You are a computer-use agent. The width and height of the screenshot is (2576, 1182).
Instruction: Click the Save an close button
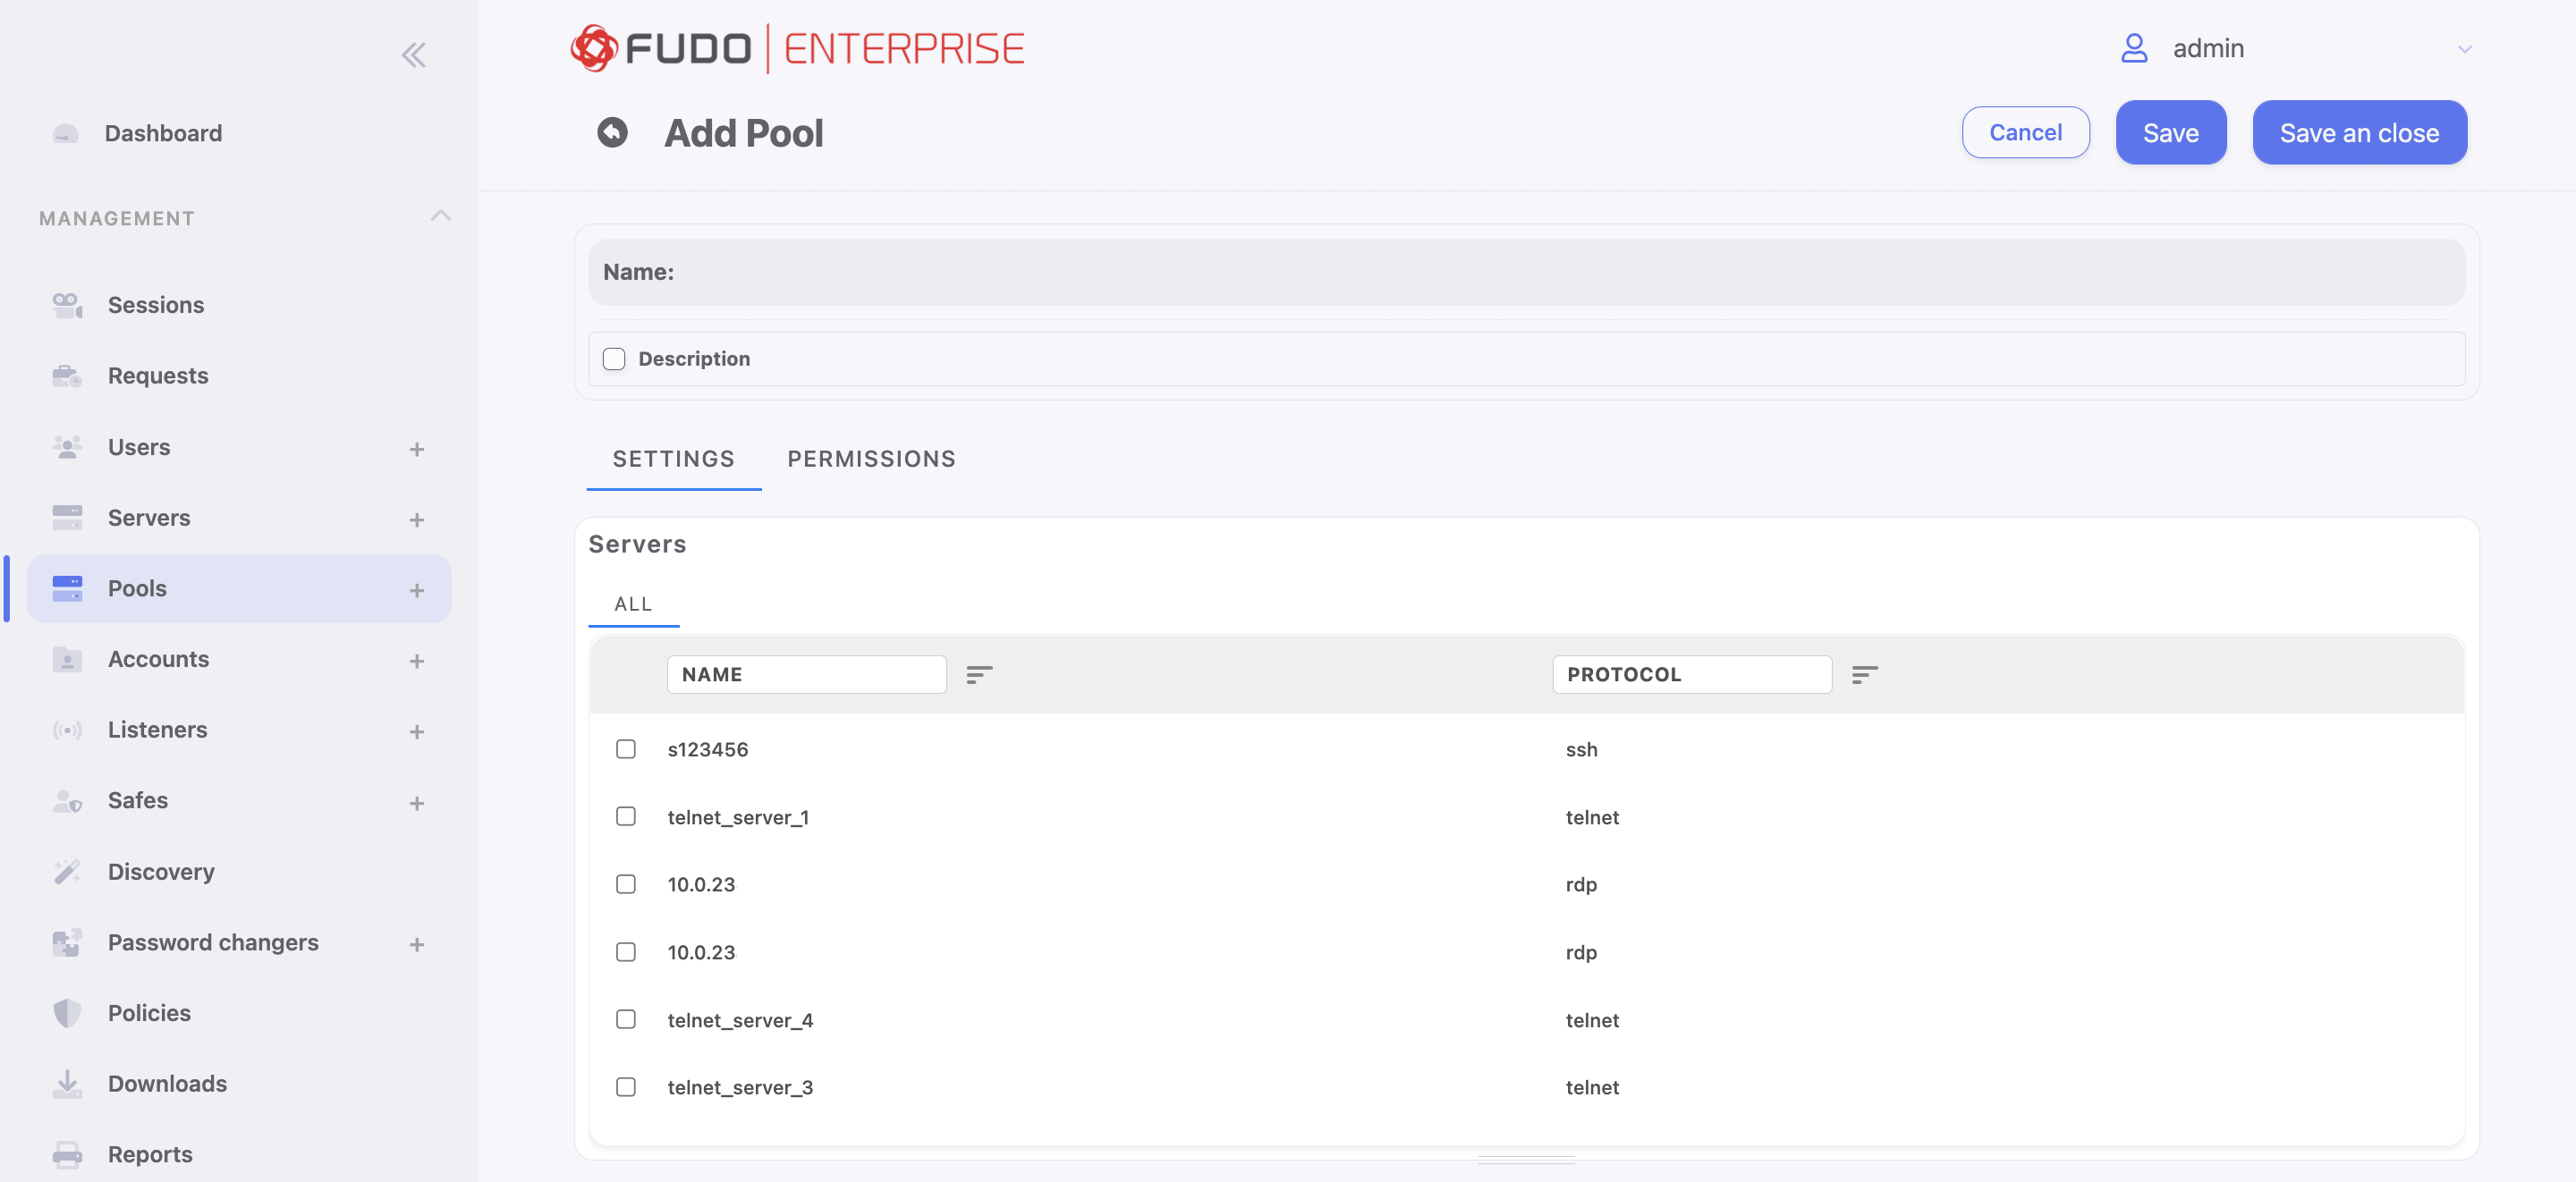pos(2359,132)
